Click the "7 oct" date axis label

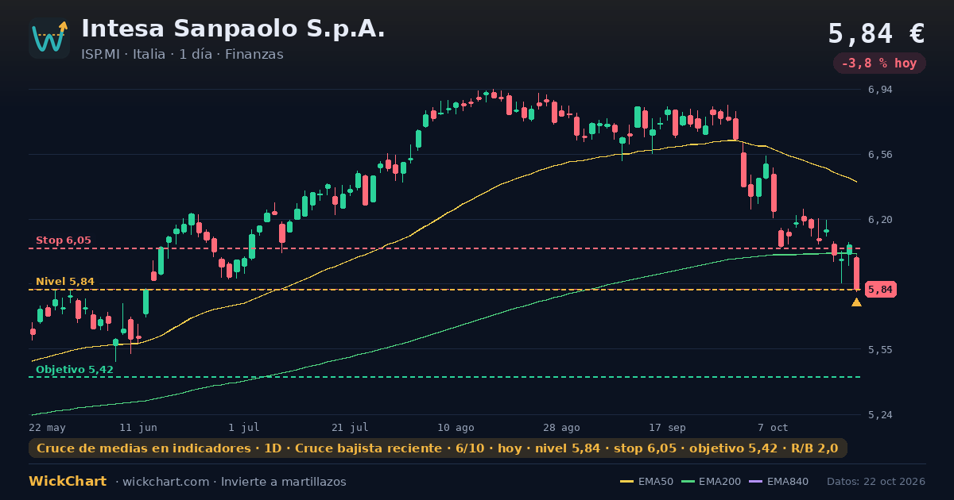pos(773,427)
